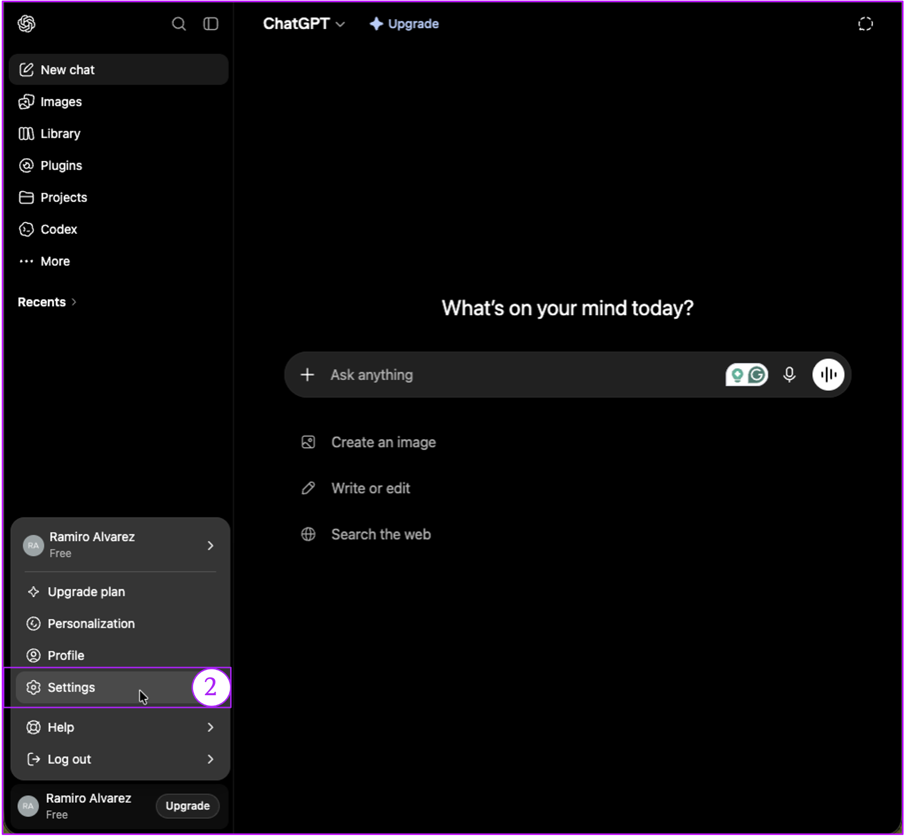Click the Log out arrow icon
This screenshot has height=837, width=905.
click(33, 759)
